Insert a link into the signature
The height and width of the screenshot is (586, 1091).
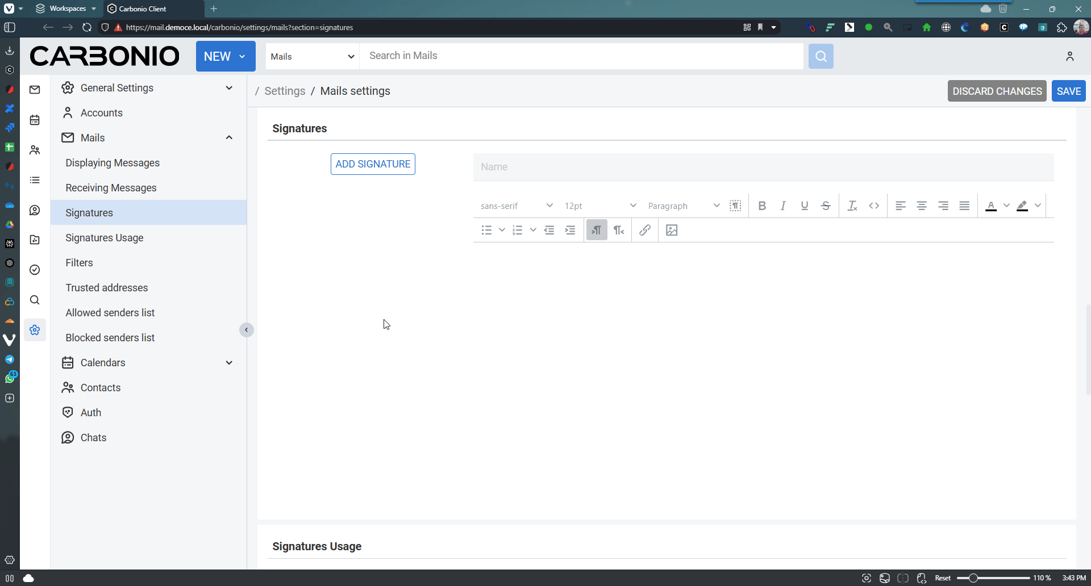[645, 230]
